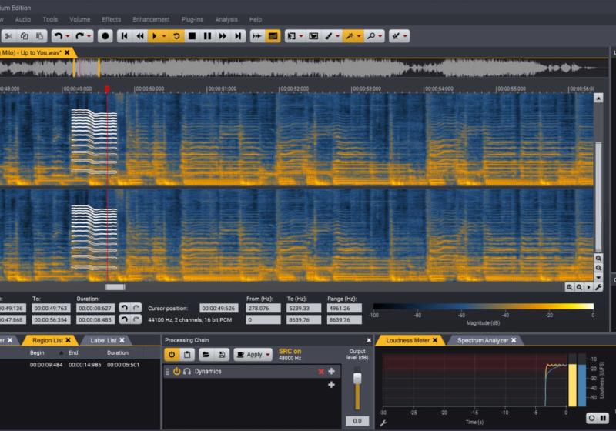616x431 pixels.
Task: Click the Undo arrow icon
Action: coord(58,35)
